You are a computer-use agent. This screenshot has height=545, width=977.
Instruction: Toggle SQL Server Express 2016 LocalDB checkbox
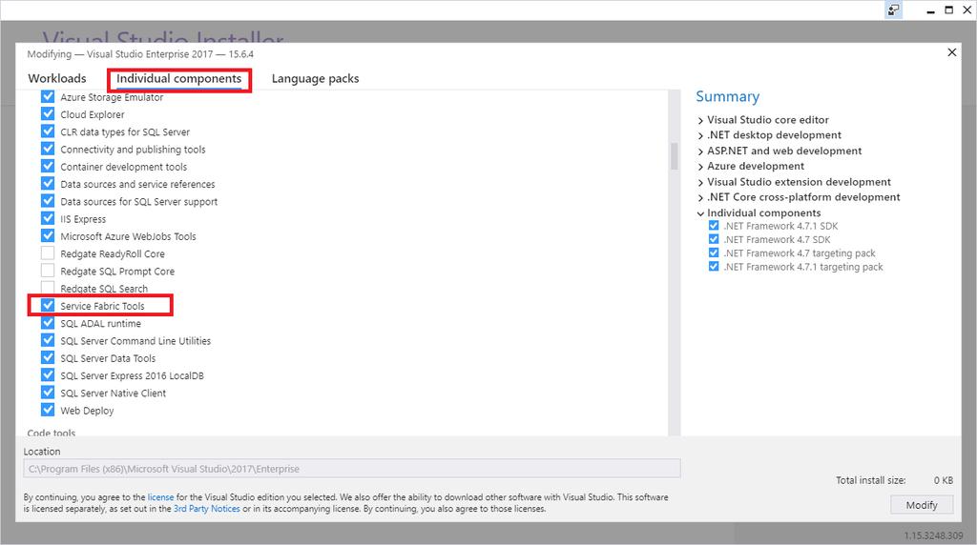click(48, 375)
